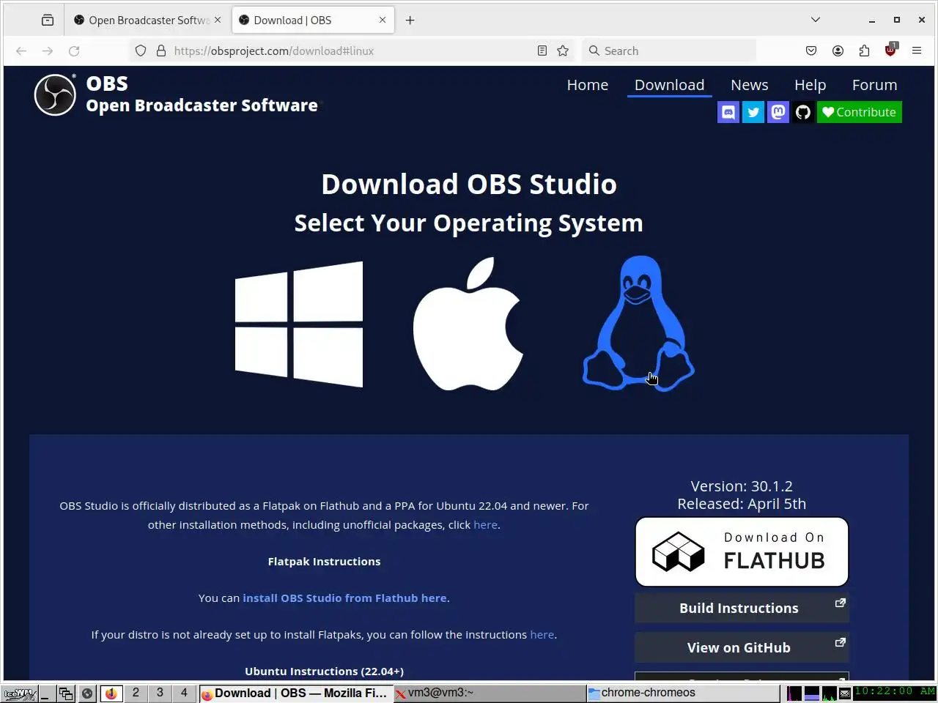This screenshot has height=703, width=938.
Task: Click the mail tray icon
Action: 845,693
